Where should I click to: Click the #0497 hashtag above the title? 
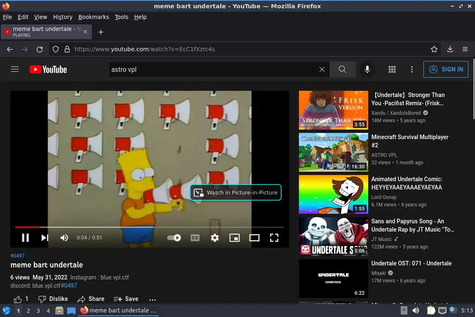18,256
